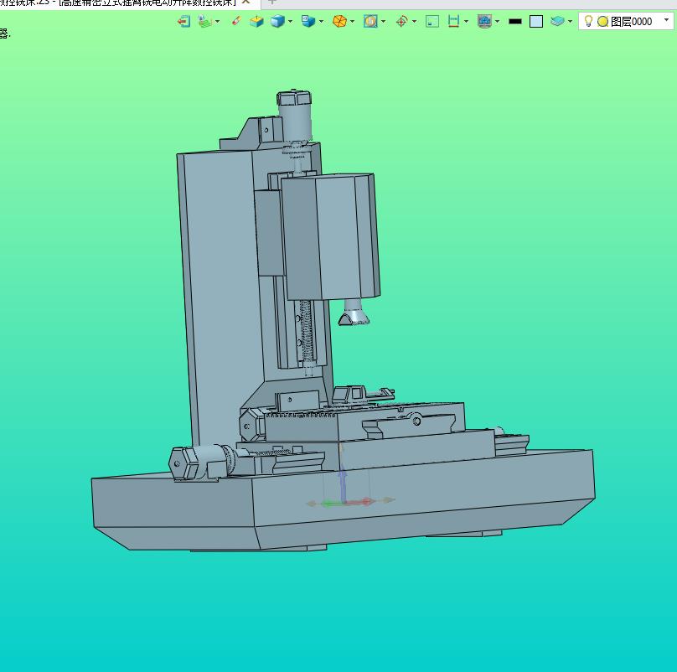
Task: Click the orange wireframe sphere icon
Action: coord(339,21)
